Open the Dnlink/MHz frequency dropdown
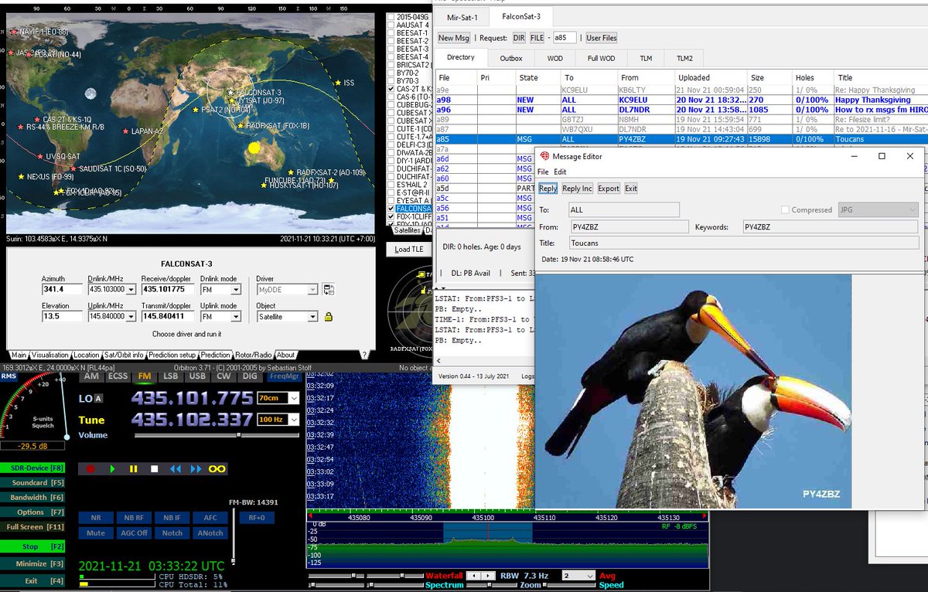This screenshot has height=592, width=928. click(x=130, y=290)
